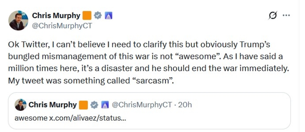Click the @ChrisMurphyCT handle under the main name
The image size is (305, 132).
pyautogui.click(x=62, y=26)
